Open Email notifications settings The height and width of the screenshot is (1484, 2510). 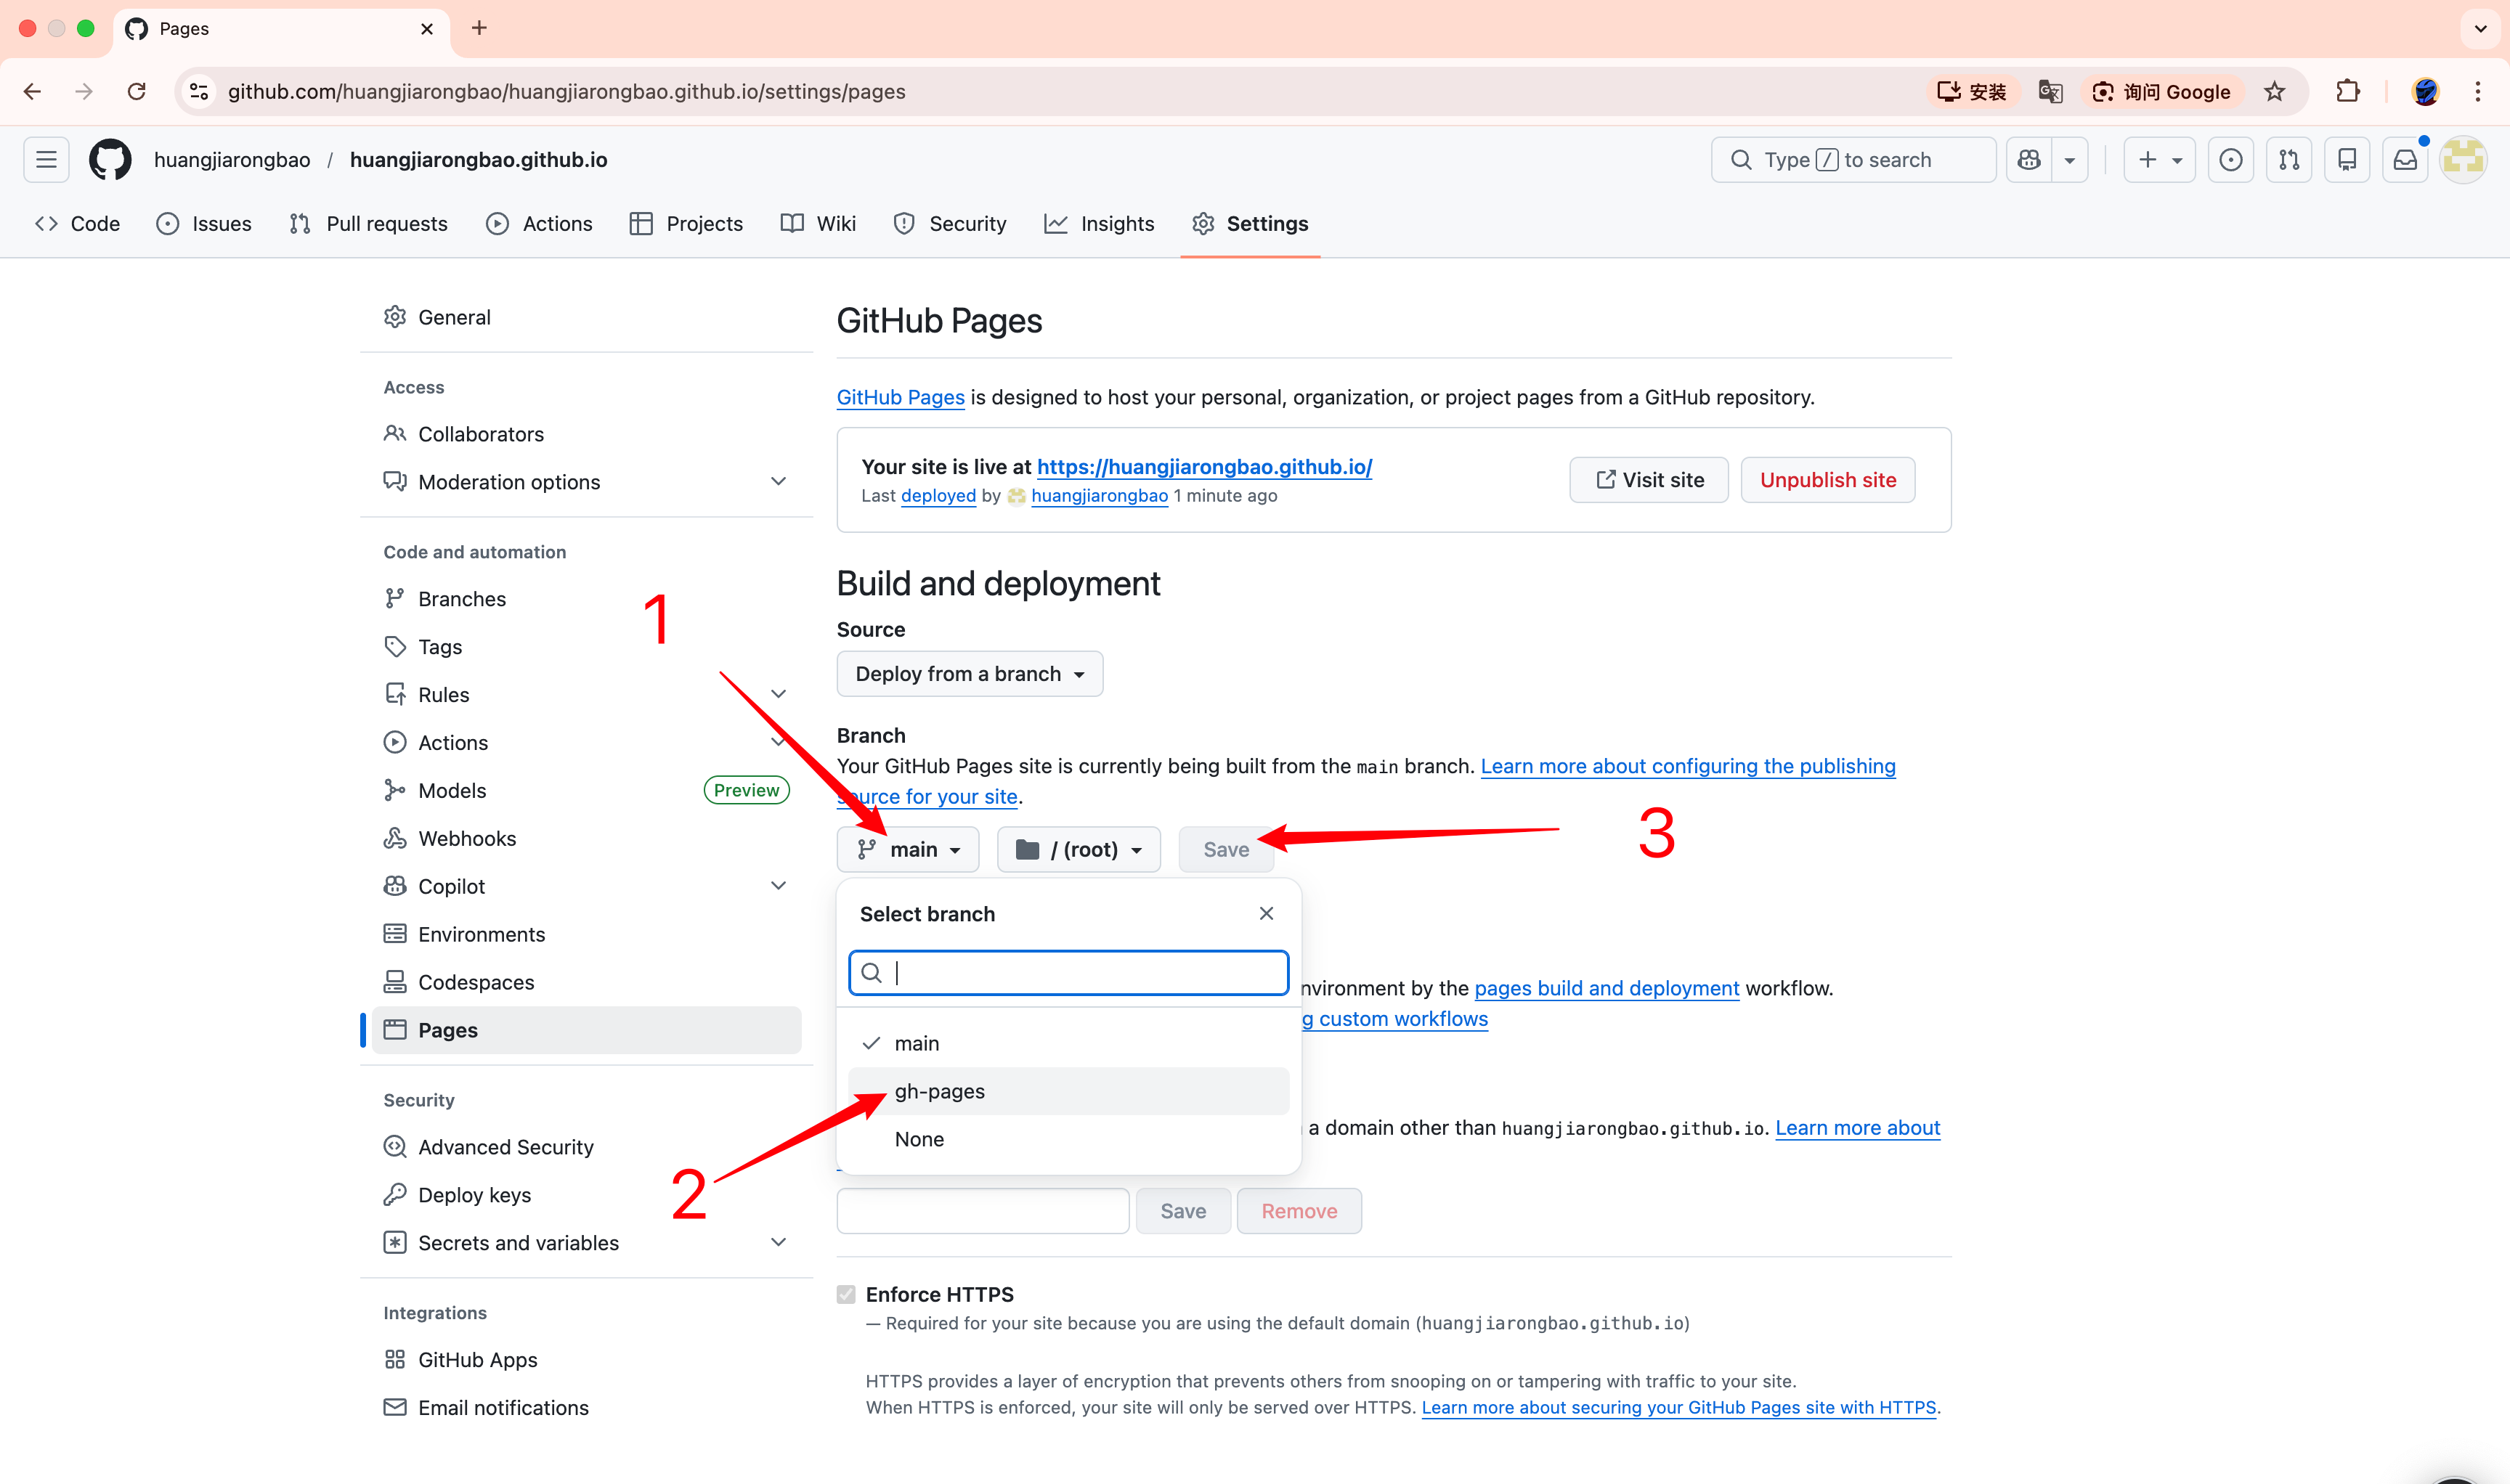(588, 1408)
